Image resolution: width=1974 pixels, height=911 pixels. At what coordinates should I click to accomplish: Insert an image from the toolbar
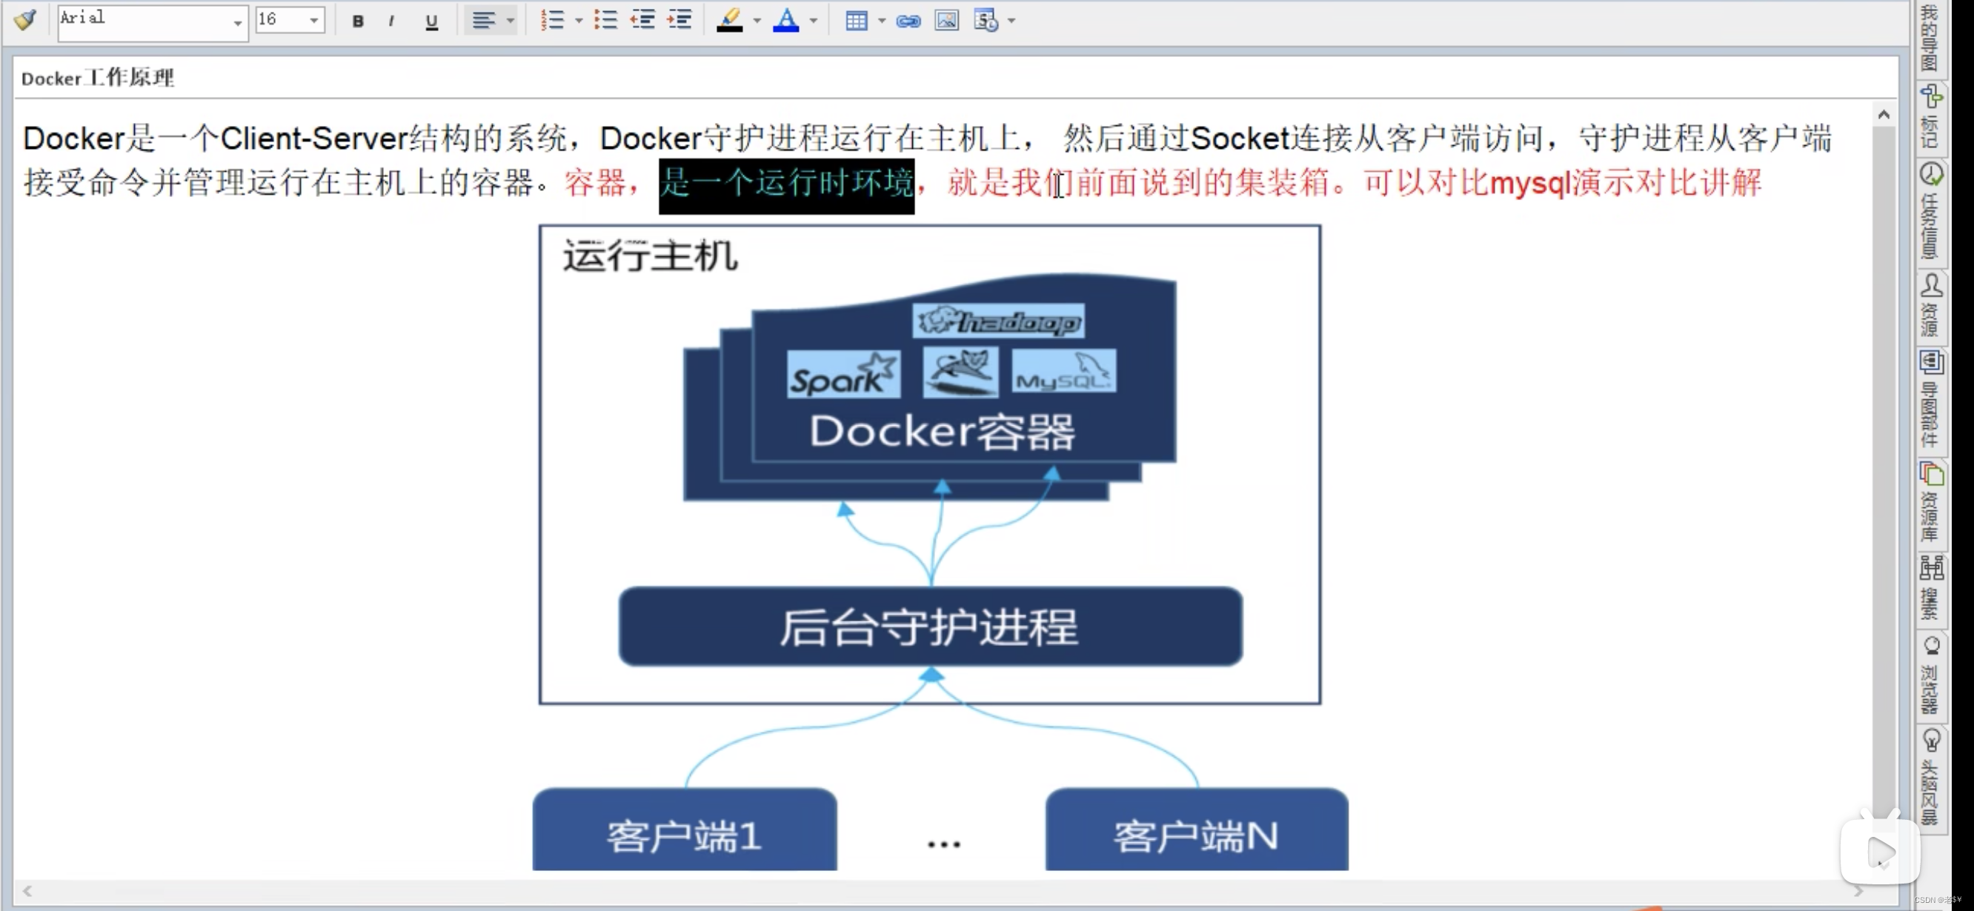[946, 20]
